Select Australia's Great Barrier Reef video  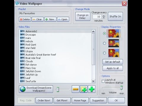click(x=55, y=55)
